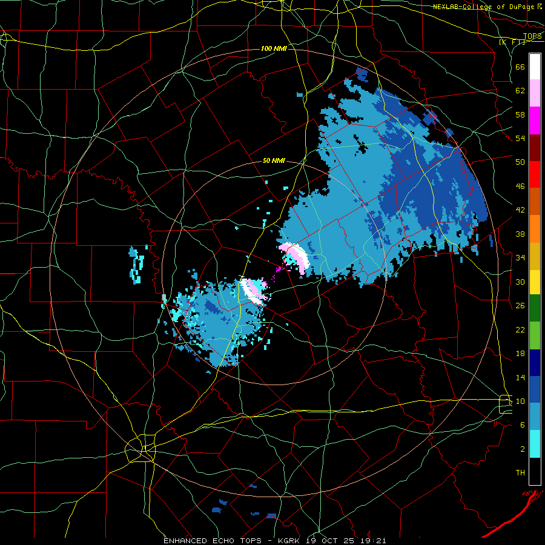This screenshot has height=545, width=545.
Task: Click legend value 10
Action: (520, 401)
